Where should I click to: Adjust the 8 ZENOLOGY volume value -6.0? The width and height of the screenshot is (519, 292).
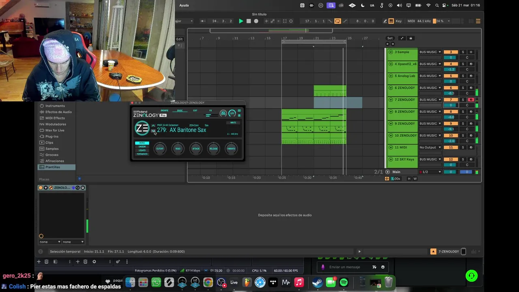point(450,117)
